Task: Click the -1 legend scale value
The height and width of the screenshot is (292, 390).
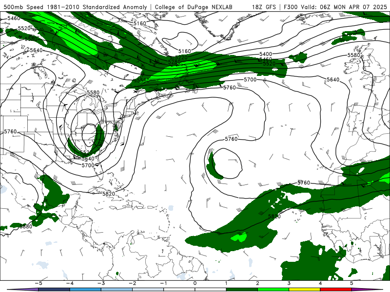Action: click(163, 283)
